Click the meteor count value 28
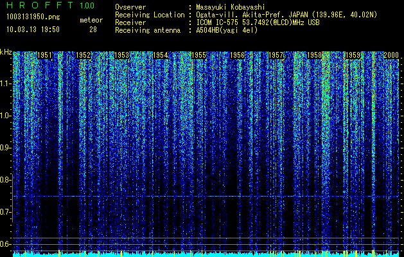 click(x=93, y=30)
